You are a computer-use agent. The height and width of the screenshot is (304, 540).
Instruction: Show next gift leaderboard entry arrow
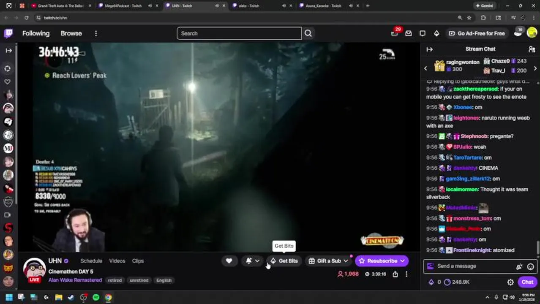point(535,68)
